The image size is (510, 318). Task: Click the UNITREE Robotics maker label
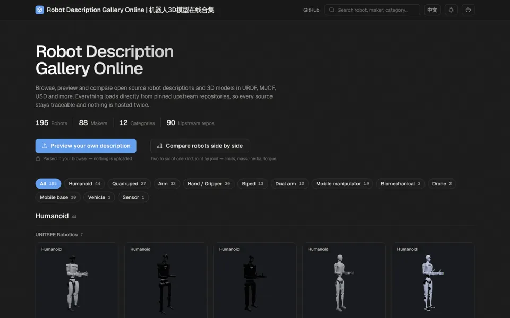(56, 235)
